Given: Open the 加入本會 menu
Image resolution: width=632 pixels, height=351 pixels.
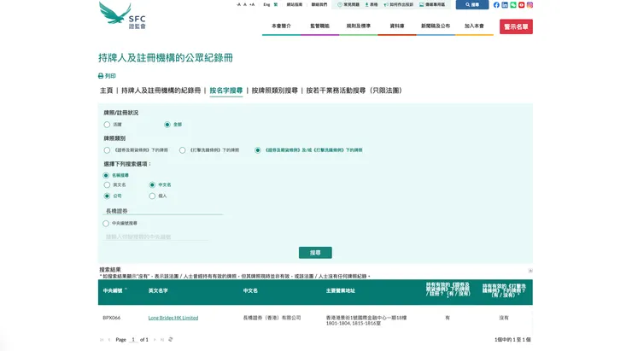Looking at the screenshot, I should point(474,26).
